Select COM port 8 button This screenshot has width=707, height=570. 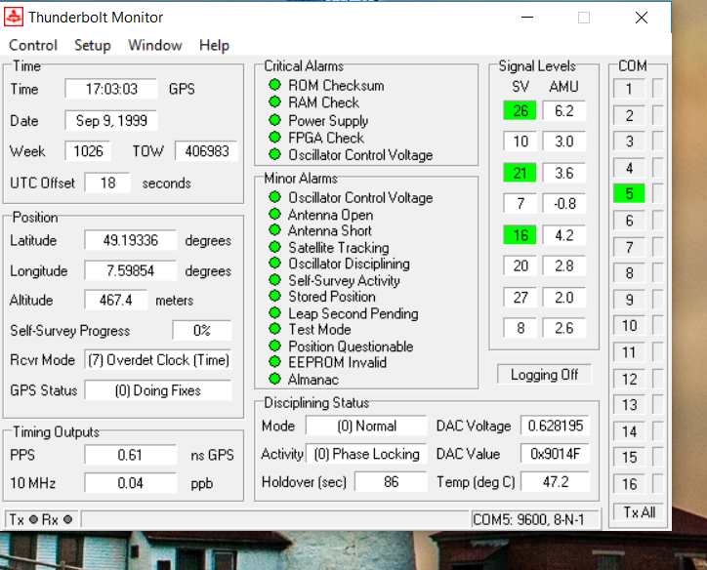pyautogui.click(x=629, y=273)
